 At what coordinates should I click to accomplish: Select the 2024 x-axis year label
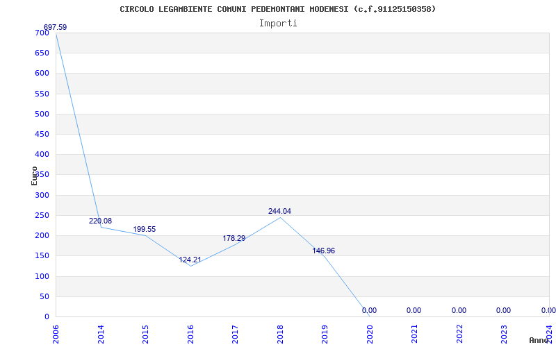tap(549, 335)
